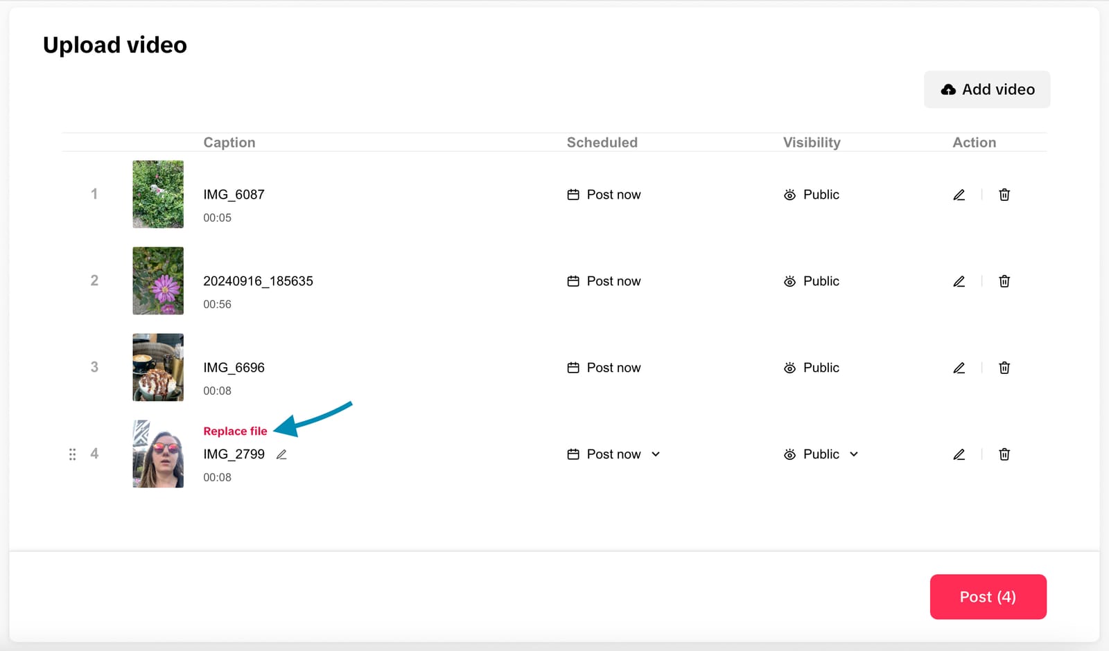Remove IMG_2799 with the trash icon
The width and height of the screenshot is (1109, 651).
(1004, 454)
